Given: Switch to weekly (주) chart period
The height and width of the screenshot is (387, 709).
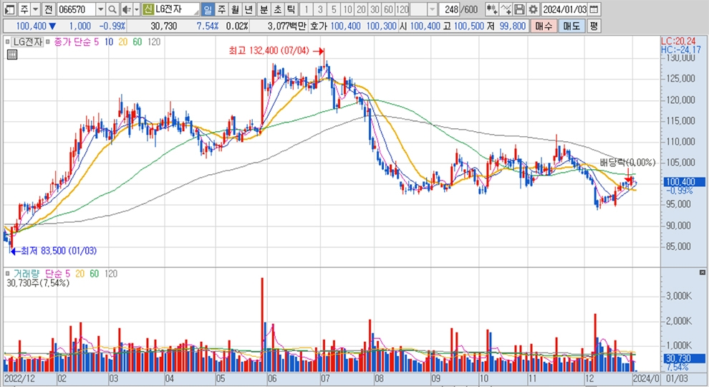Looking at the screenshot, I should click(x=221, y=9).
